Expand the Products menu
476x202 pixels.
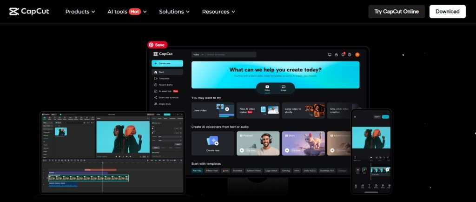click(80, 12)
